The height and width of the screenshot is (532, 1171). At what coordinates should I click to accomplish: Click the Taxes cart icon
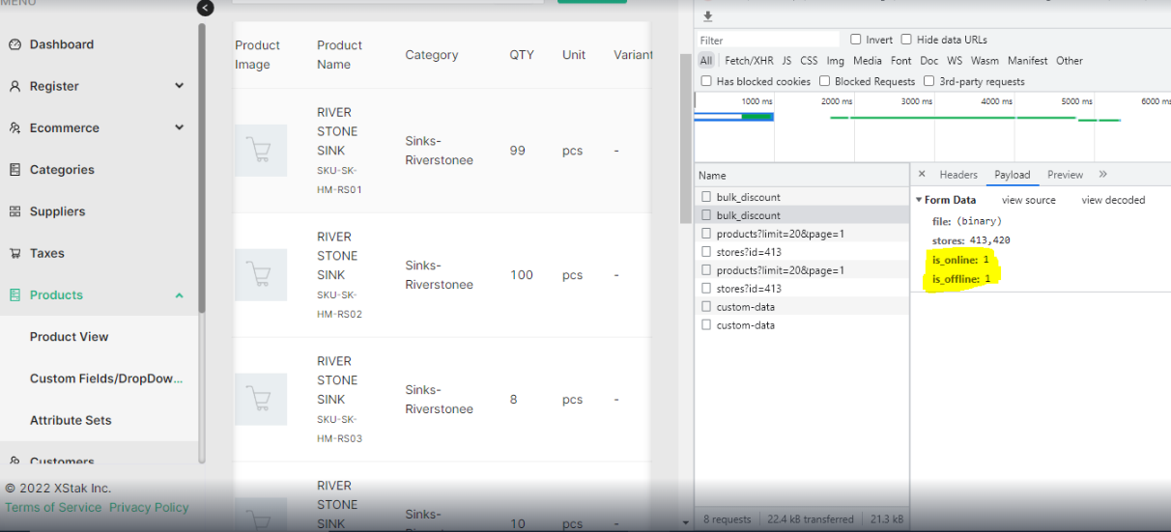(14, 254)
